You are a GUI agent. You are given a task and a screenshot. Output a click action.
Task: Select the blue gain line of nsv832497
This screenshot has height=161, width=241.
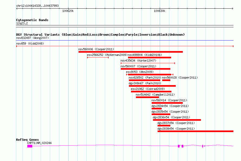tap(125, 41)
